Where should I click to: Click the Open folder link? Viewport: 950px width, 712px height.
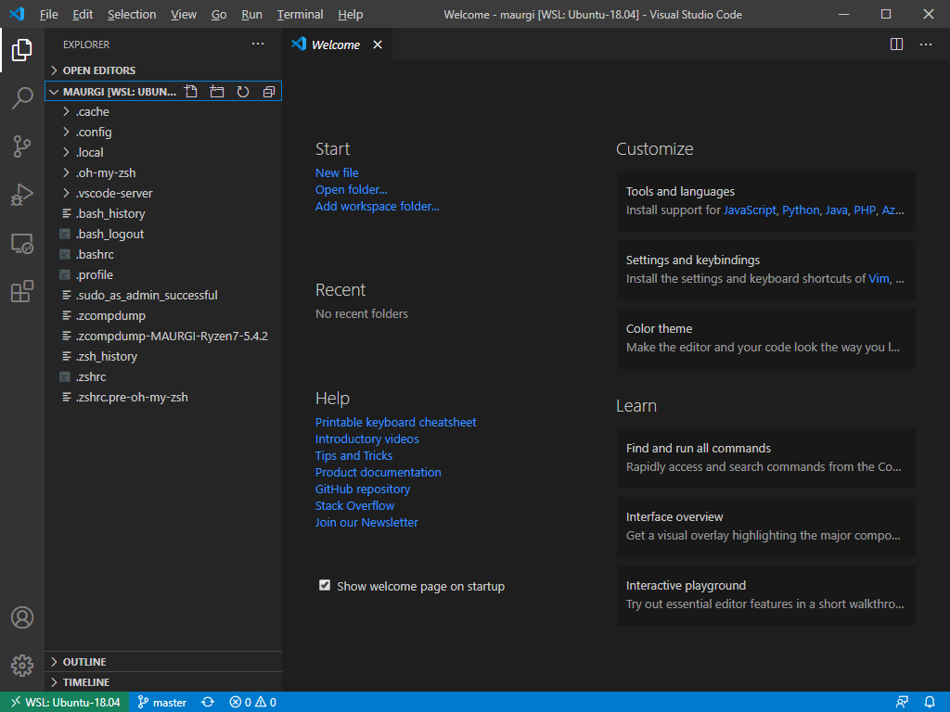(351, 189)
